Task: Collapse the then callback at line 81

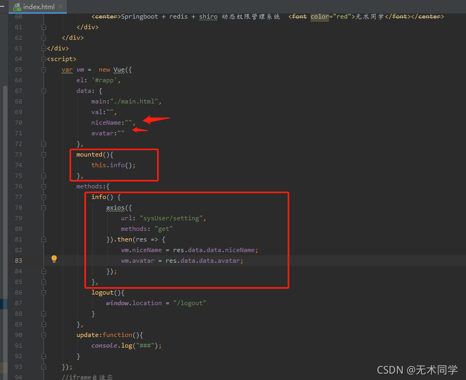Action: point(44,239)
